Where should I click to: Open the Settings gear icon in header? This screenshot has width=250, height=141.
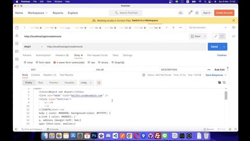pos(197,13)
